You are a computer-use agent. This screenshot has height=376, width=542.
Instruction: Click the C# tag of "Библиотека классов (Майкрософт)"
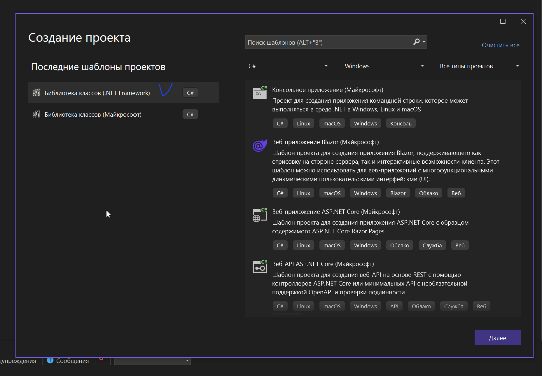[x=190, y=114]
